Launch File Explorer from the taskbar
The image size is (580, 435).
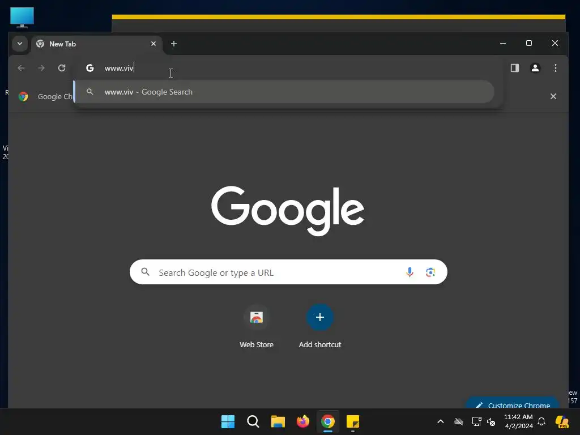coord(278,421)
